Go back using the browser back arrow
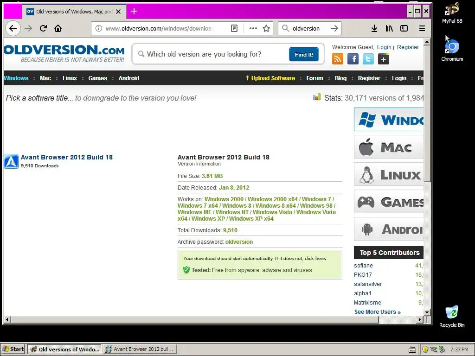This screenshot has width=475, height=356. tap(13, 28)
